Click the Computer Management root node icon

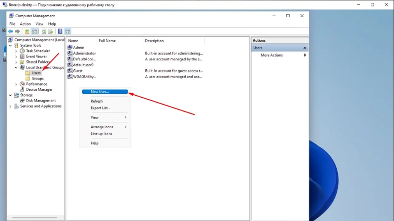coord(10,40)
